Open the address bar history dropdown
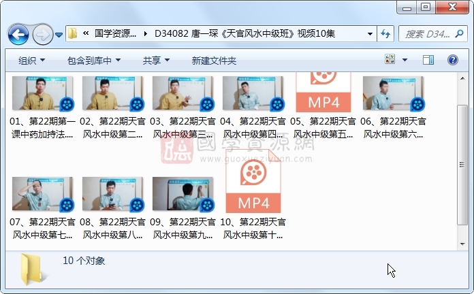The image size is (474, 294). (370, 34)
